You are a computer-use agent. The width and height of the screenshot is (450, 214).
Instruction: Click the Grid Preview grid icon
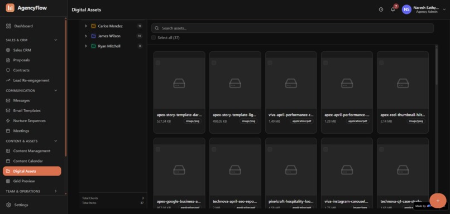pyautogui.click(x=8, y=181)
